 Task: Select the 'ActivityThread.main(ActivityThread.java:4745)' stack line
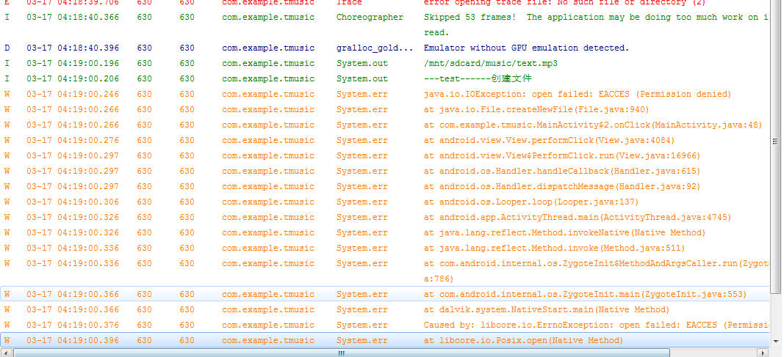click(x=578, y=218)
